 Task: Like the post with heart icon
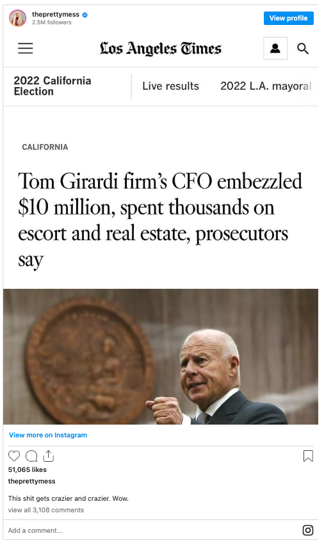tap(14, 456)
